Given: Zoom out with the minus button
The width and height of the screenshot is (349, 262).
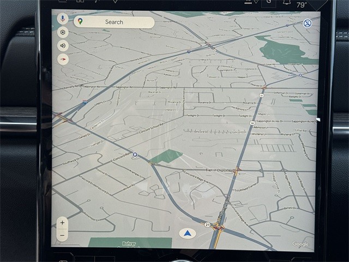Looking at the screenshot, I should [62, 235].
